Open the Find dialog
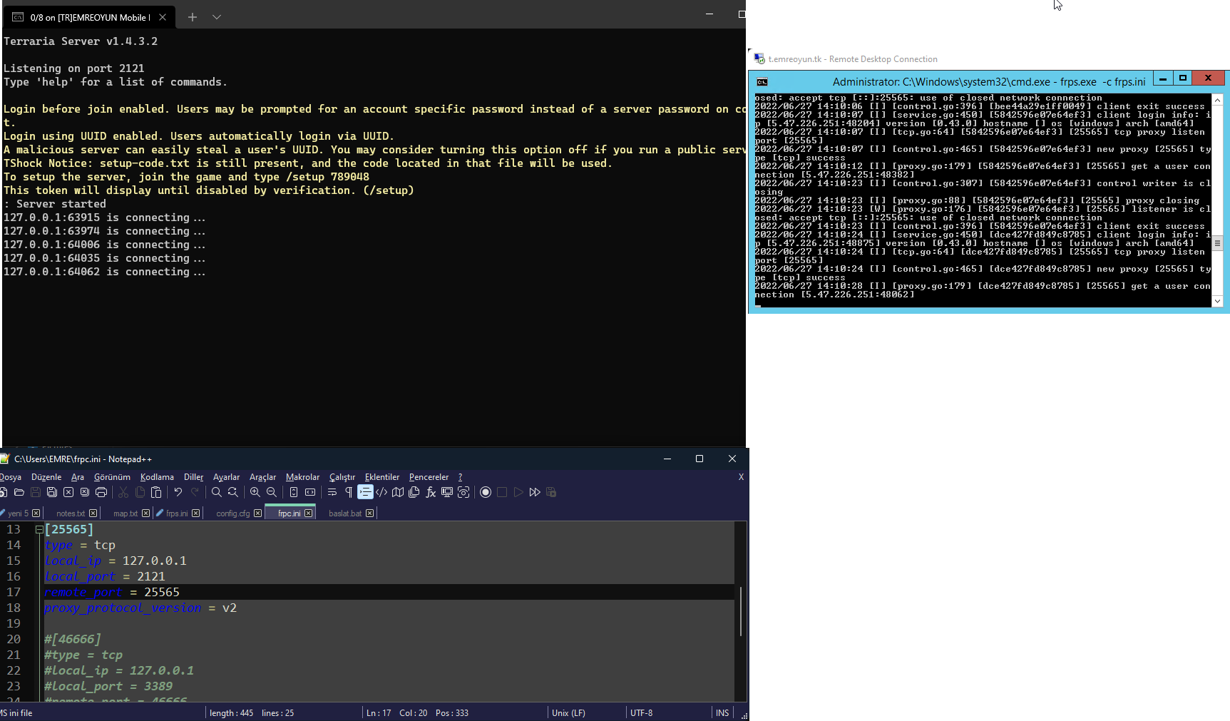The width and height of the screenshot is (1230, 721). [217, 492]
